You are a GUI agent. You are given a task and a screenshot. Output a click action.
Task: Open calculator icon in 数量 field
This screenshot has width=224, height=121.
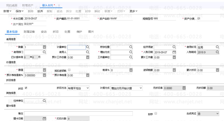tap(44, 47)
